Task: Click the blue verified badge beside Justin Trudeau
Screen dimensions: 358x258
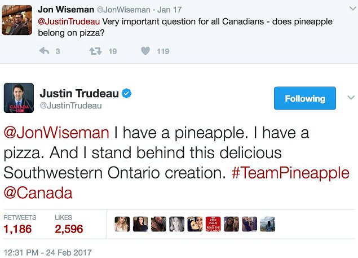Action: 128,93
